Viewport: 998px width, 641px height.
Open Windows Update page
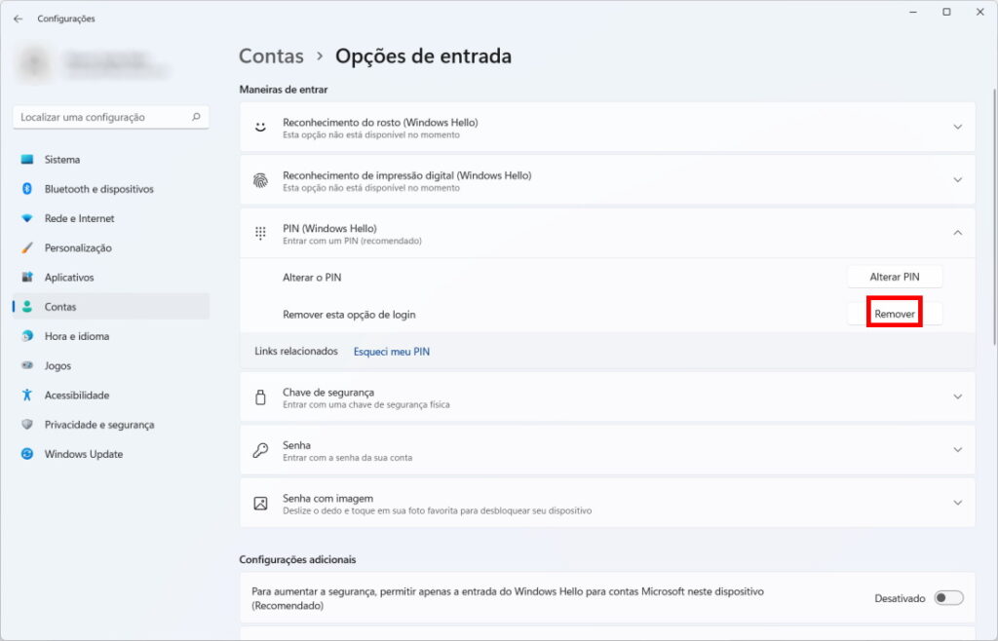(x=111, y=454)
